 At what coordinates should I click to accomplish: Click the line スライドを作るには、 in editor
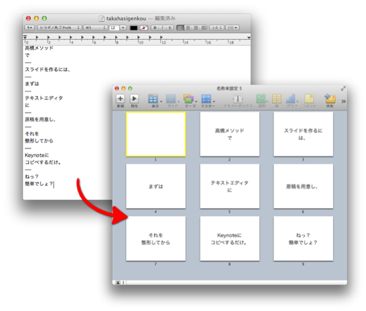[x=48, y=69]
